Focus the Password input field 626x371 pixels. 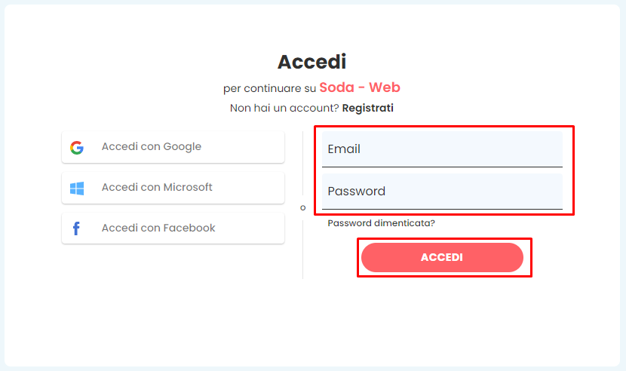click(x=442, y=192)
